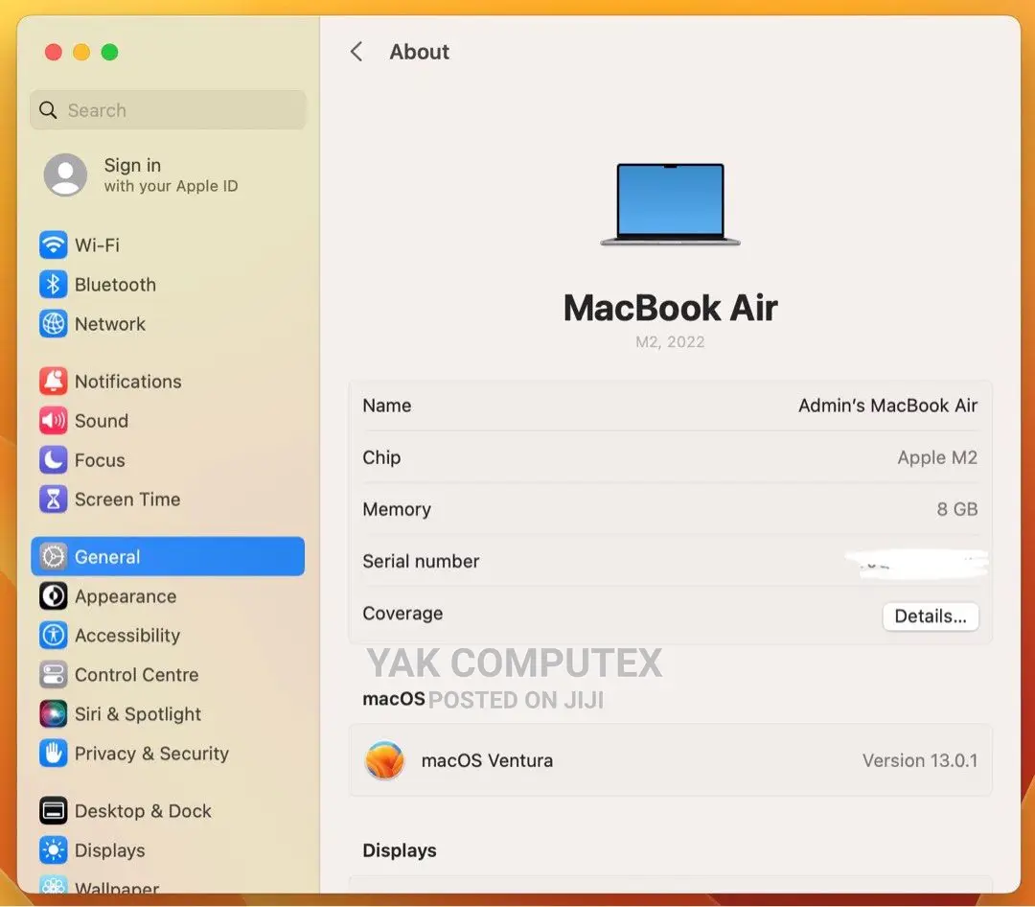Select the Focus moon icon

point(53,460)
